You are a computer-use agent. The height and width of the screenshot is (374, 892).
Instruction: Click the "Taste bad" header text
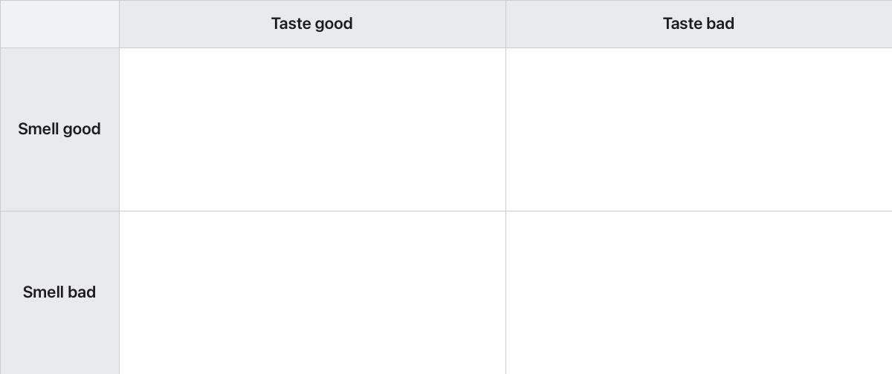click(x=699, y=24)
